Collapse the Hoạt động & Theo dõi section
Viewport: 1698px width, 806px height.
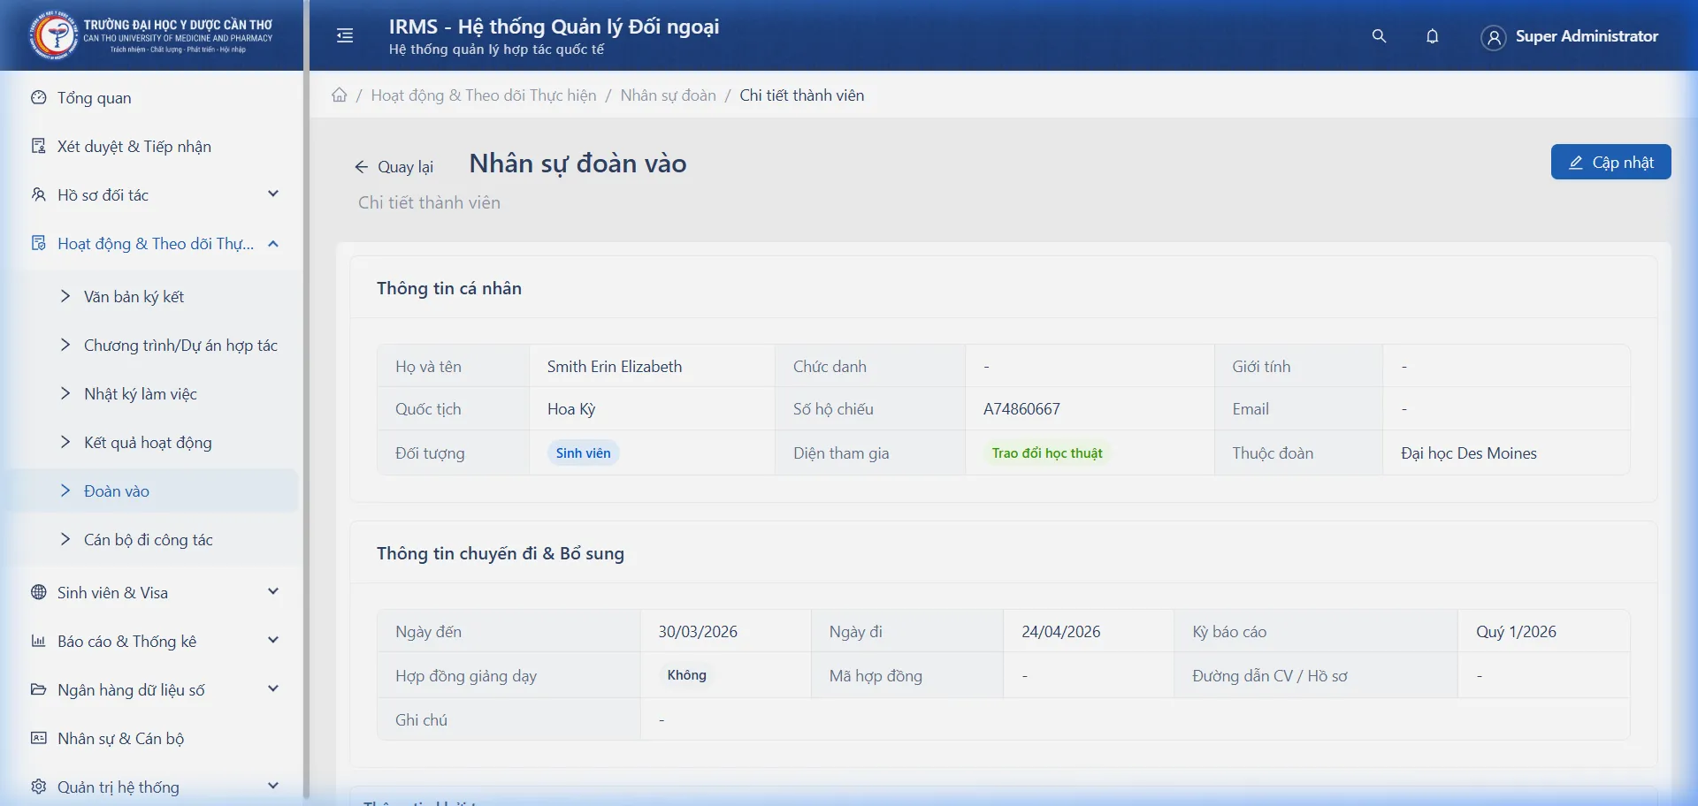click(272, 243)
